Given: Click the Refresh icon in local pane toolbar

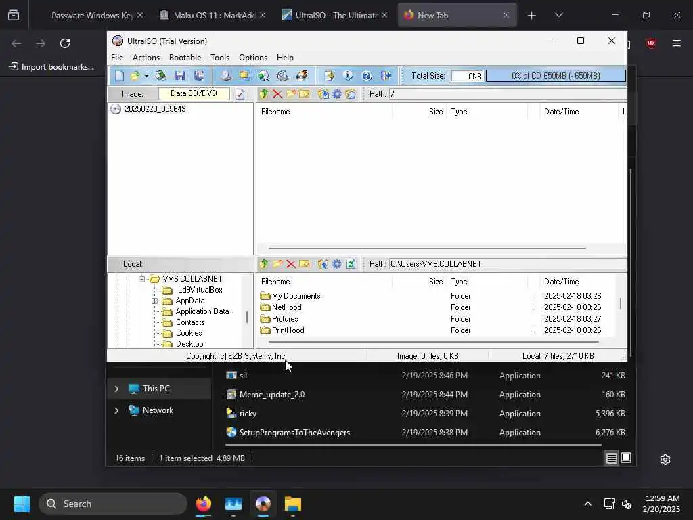Looking at the screenshot, I should click(x=351, y=264).
